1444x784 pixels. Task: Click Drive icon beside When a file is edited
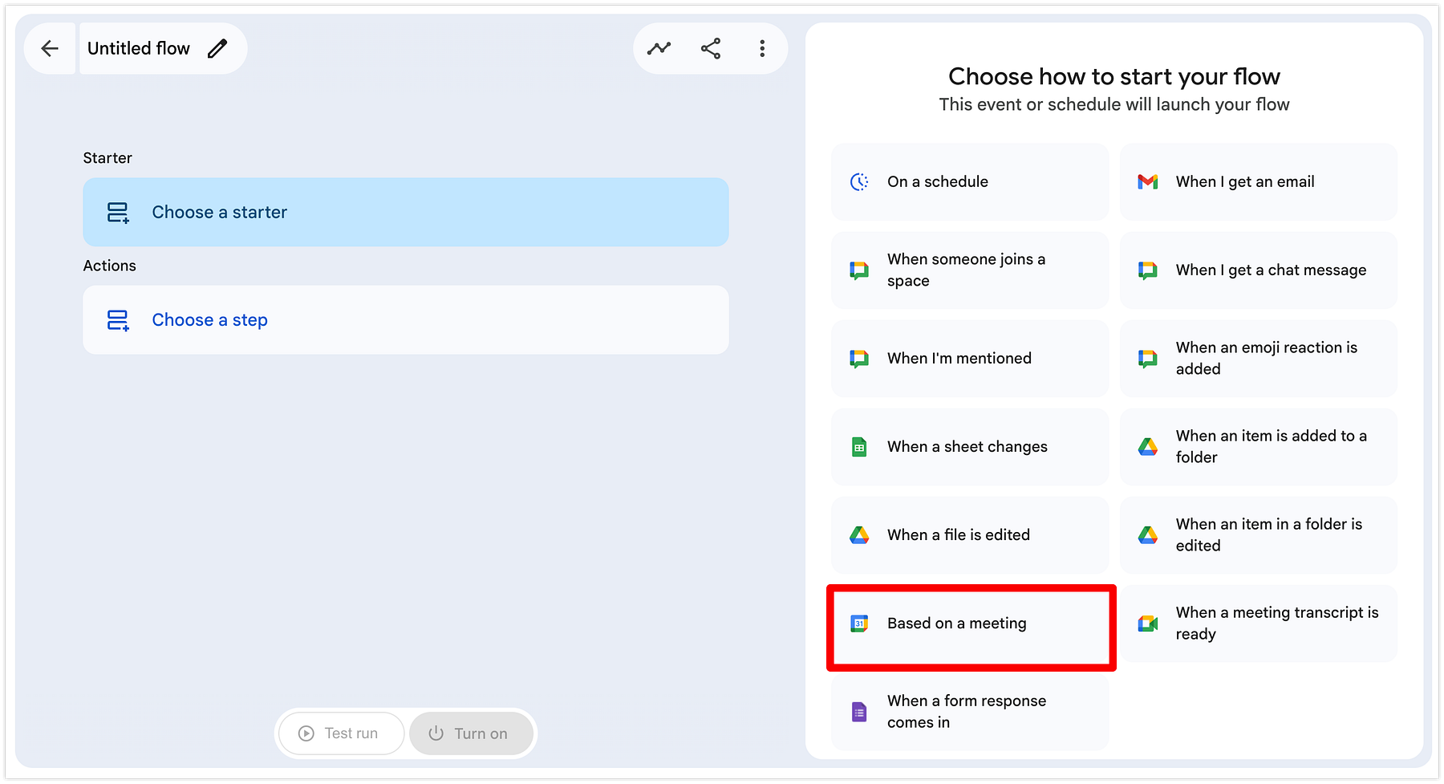click(x=859, y=535)
